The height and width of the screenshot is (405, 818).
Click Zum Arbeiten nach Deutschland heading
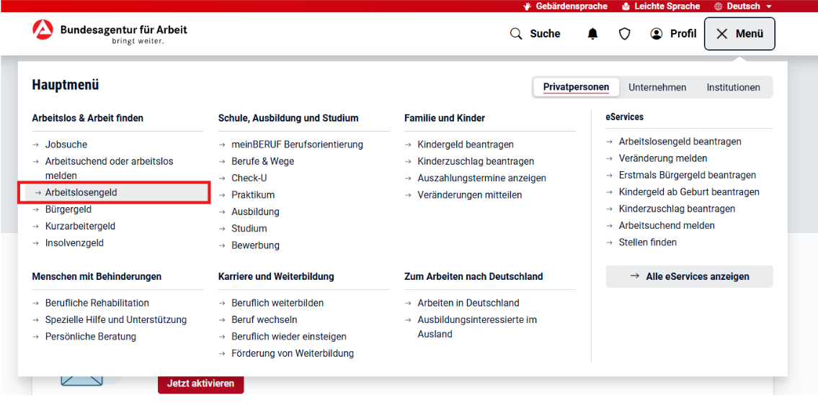[474, 276]
